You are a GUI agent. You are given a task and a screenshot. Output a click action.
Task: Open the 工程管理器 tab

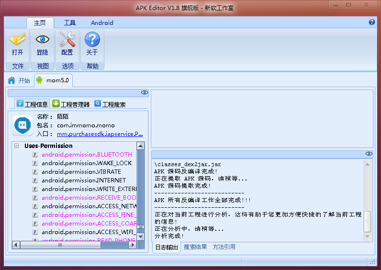71,104
